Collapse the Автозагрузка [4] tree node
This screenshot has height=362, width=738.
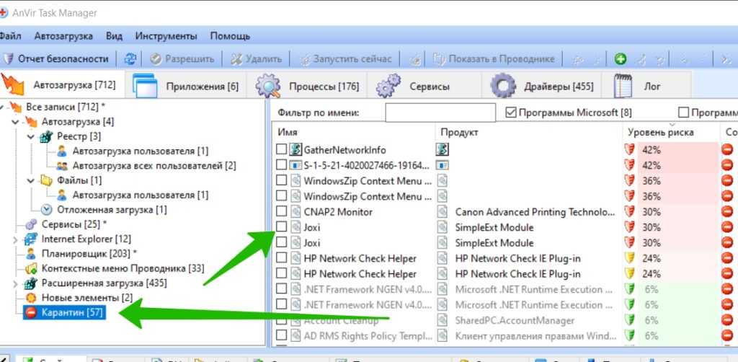point(16,122)
